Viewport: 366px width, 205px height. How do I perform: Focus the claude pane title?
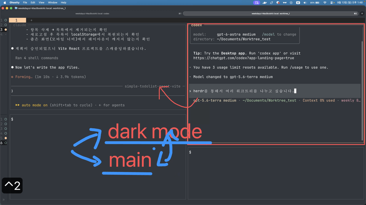click(19, 25)
